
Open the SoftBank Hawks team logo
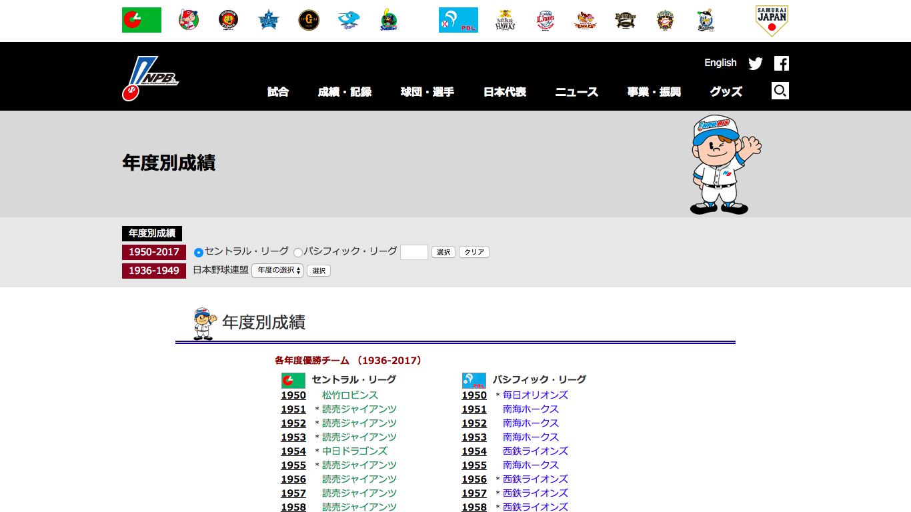point(506,20)
